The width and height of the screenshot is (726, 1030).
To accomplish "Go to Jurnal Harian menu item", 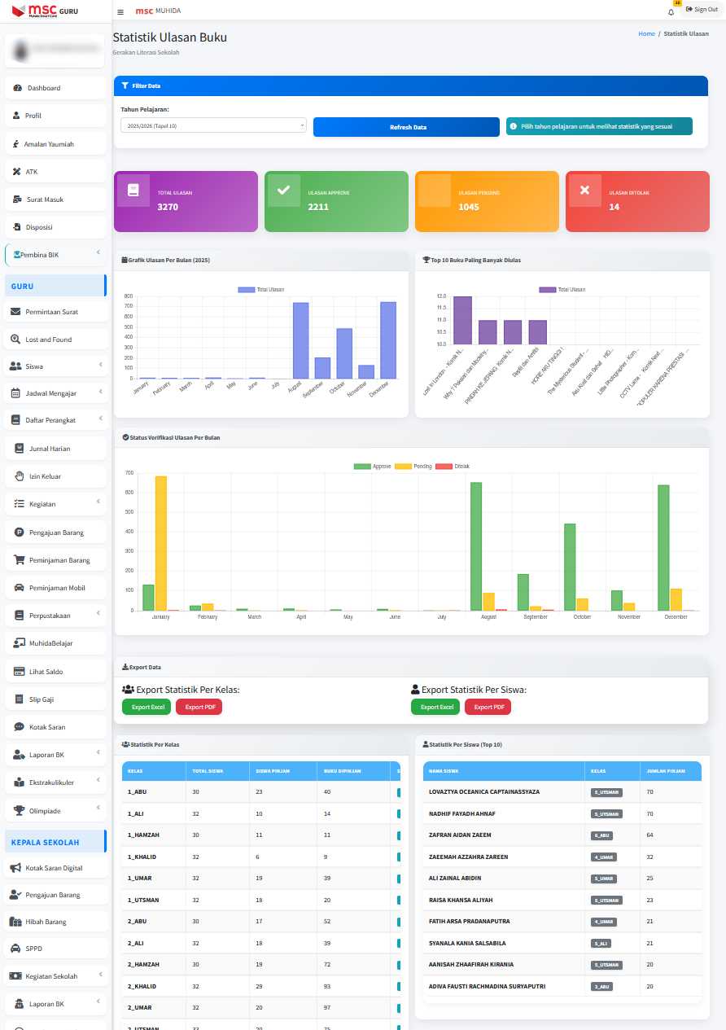I will (49, 449).
